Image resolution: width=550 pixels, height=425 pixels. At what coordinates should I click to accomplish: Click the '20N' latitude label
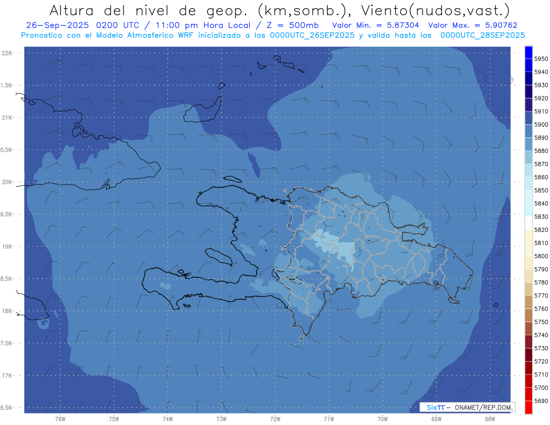(7, 182)
